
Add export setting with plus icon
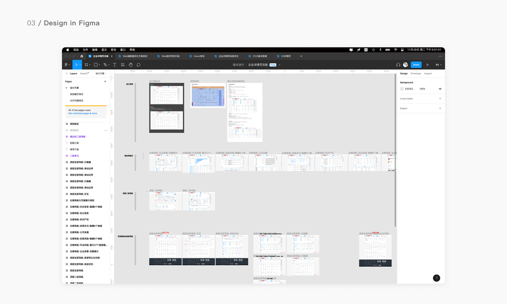click(x=440, y=108)
